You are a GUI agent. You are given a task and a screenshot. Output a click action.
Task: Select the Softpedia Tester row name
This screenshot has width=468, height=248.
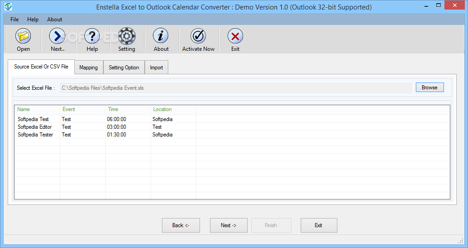tap(35, 135)
